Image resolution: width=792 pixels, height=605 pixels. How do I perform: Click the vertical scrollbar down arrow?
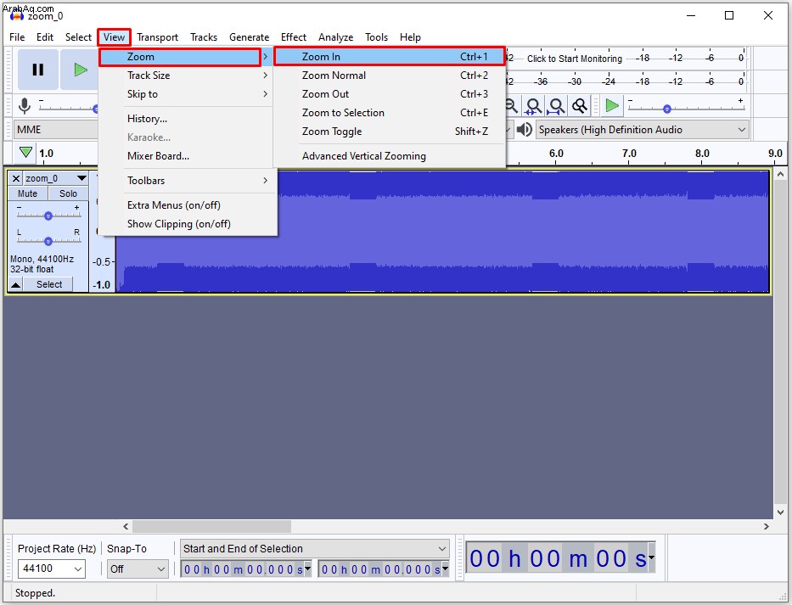click(x=780, y=512)
